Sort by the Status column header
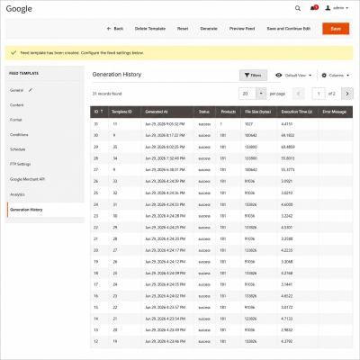 (204, 112)
